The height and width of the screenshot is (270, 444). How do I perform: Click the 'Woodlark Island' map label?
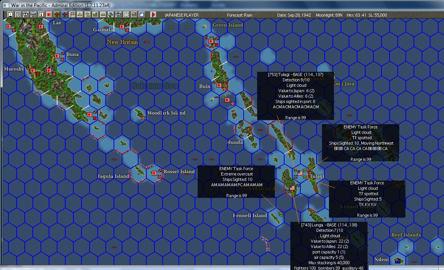tap(166, 113)
